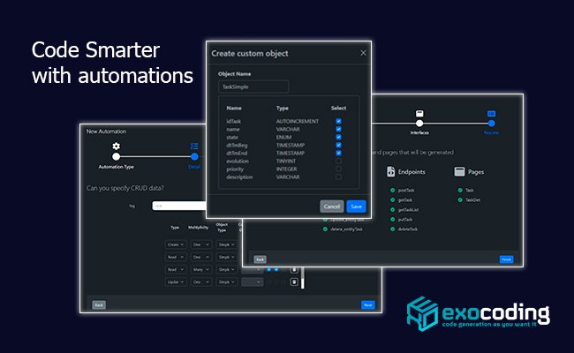This screenshot has height=353, width=574.
Task: Click the CRUD table vertical scrollbar
Action: [x=302, y=279]
